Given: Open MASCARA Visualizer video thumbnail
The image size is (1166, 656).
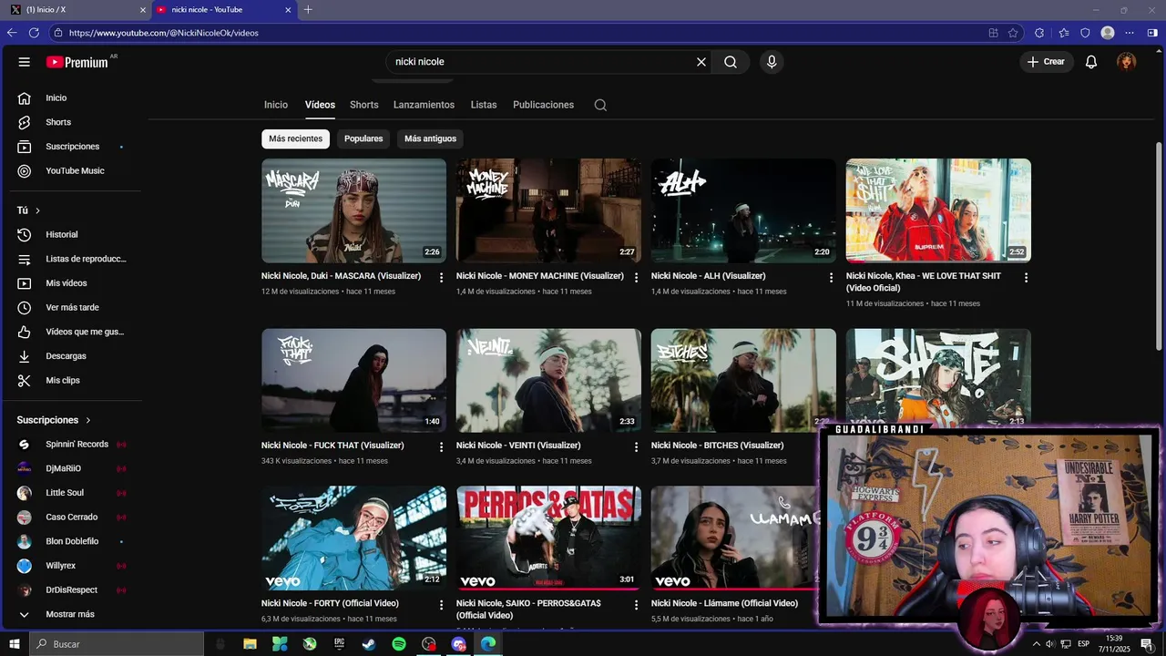Looking at the screenshot, I should coord(353,210).
